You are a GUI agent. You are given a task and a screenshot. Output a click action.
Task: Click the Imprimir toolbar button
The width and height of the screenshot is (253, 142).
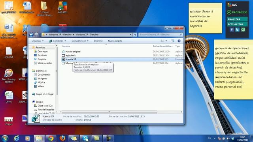[x=98, y=41]
